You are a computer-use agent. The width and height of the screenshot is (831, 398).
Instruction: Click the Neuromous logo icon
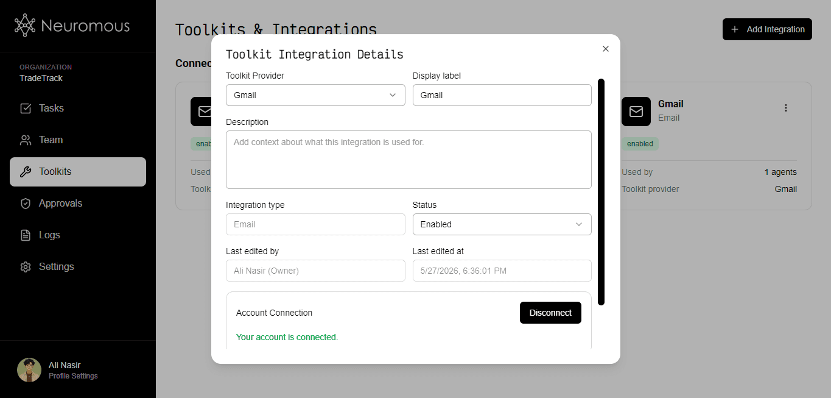pos(25,26)
